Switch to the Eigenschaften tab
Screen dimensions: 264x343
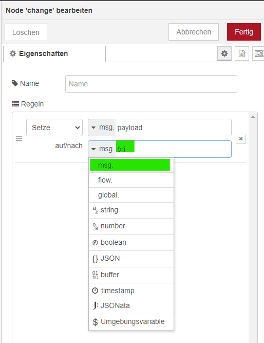click(x=54, y=54)
